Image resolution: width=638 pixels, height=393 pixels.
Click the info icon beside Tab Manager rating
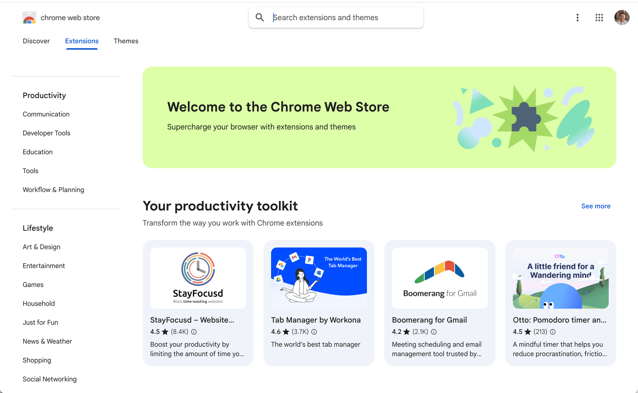point(314,332)
